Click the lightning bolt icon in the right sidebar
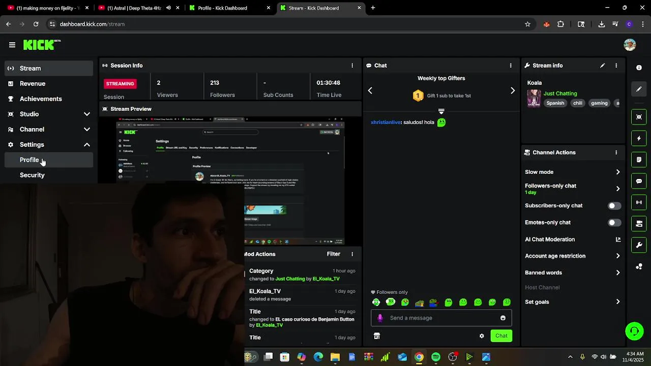The height and width of the screenshot is (366, 651). coord(639,138)
